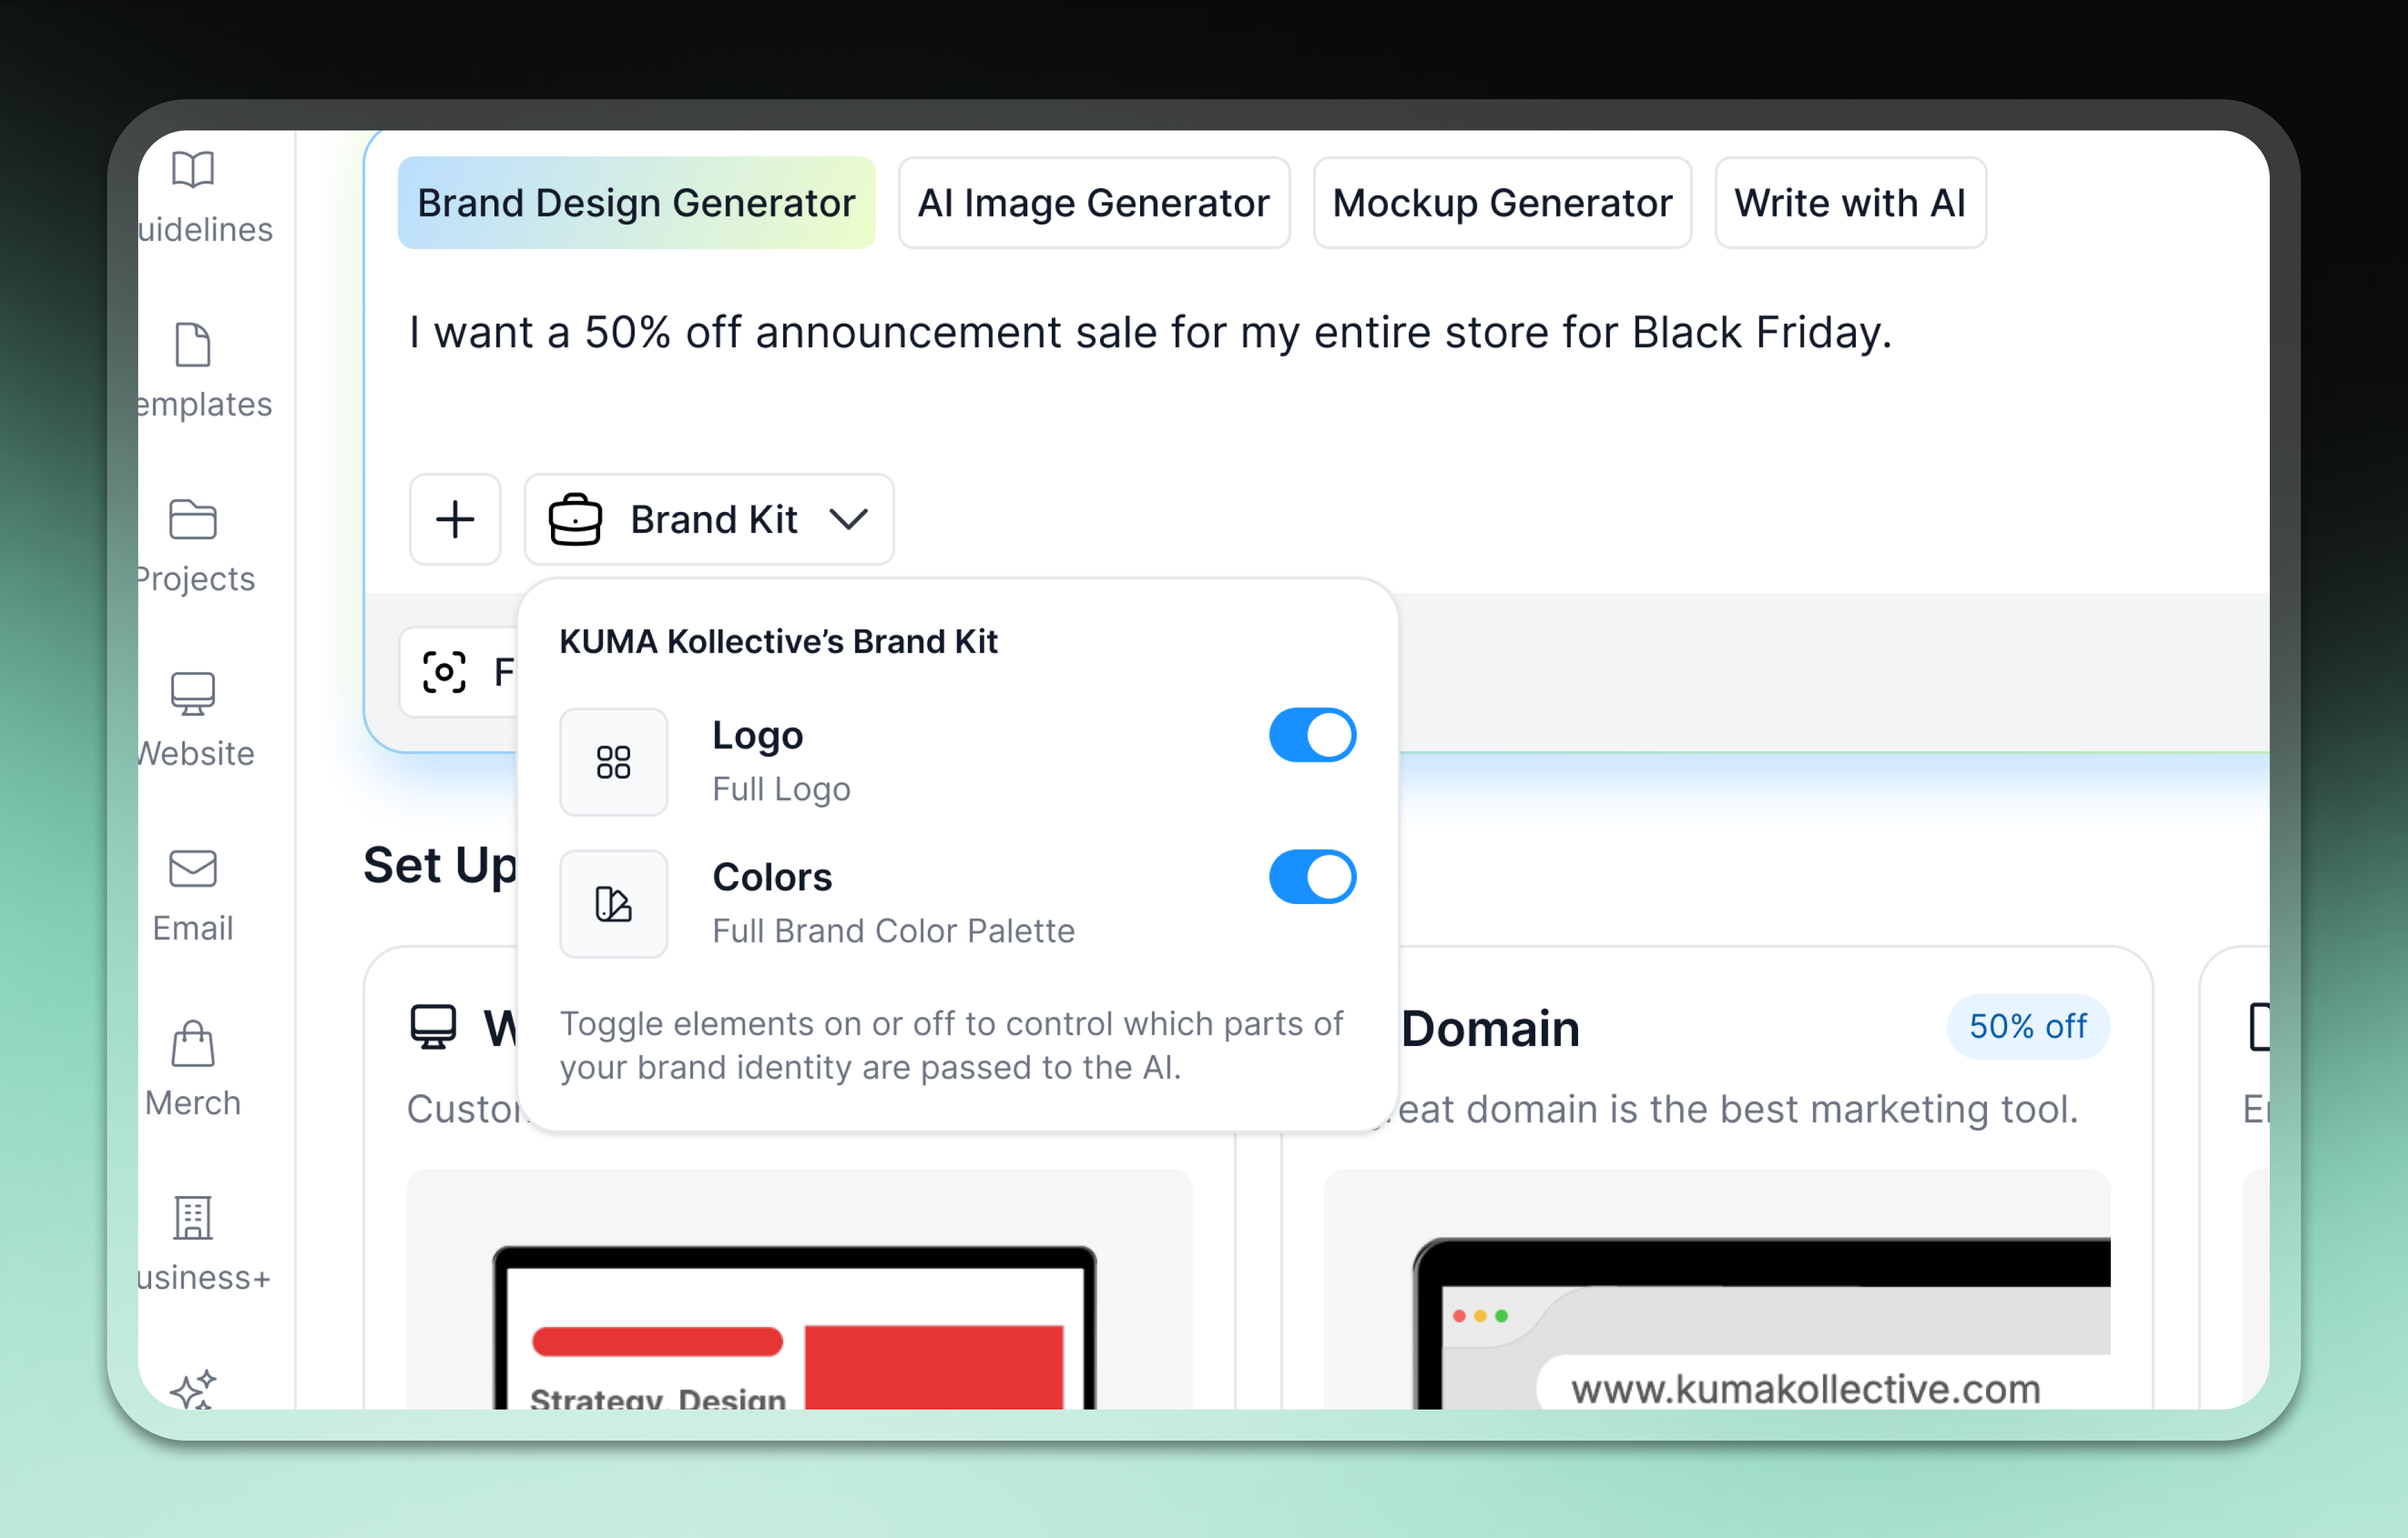Click the Colors palette swatch icon tile
2408x1538 pixels.
(613, 904)
